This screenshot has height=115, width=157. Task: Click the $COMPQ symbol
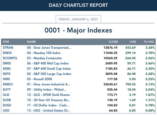tap(10, 58)
